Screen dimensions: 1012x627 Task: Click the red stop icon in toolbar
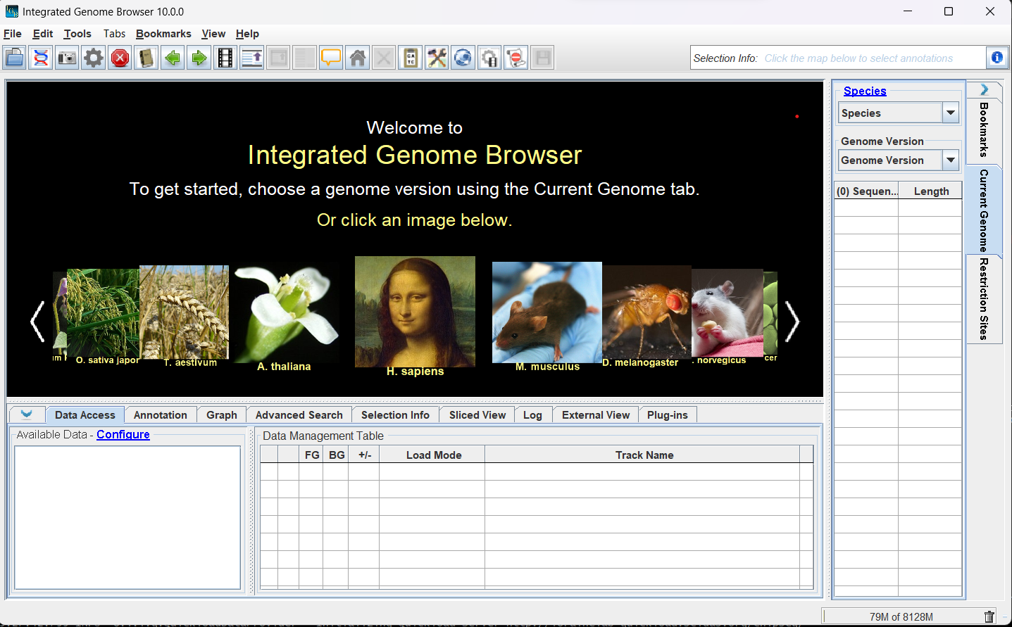click(120, 58)
